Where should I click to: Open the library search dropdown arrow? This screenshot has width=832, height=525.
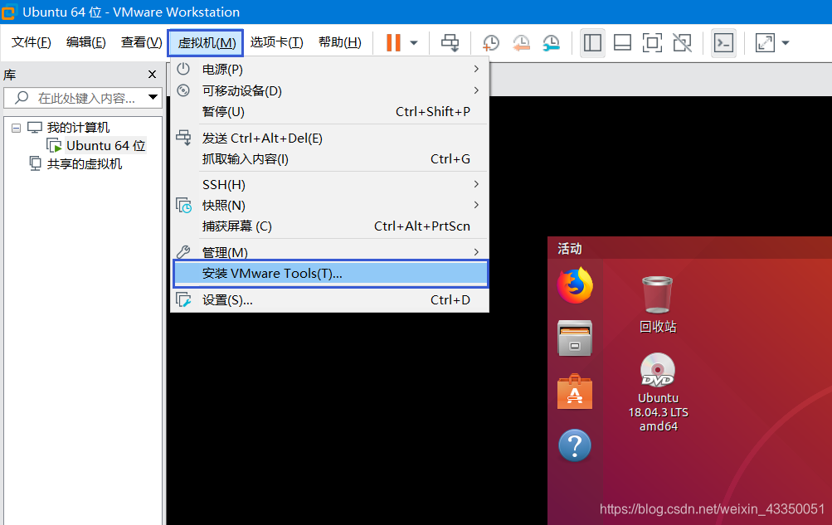click(x=153, y=98)
